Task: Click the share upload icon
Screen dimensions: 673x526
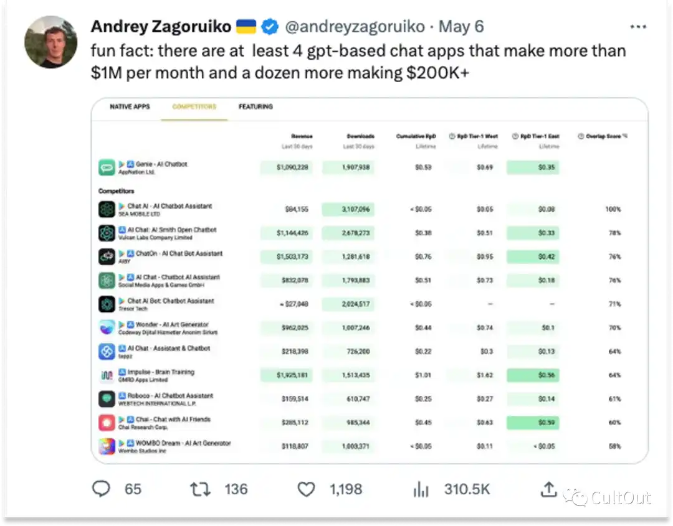Action: [548, 489]
